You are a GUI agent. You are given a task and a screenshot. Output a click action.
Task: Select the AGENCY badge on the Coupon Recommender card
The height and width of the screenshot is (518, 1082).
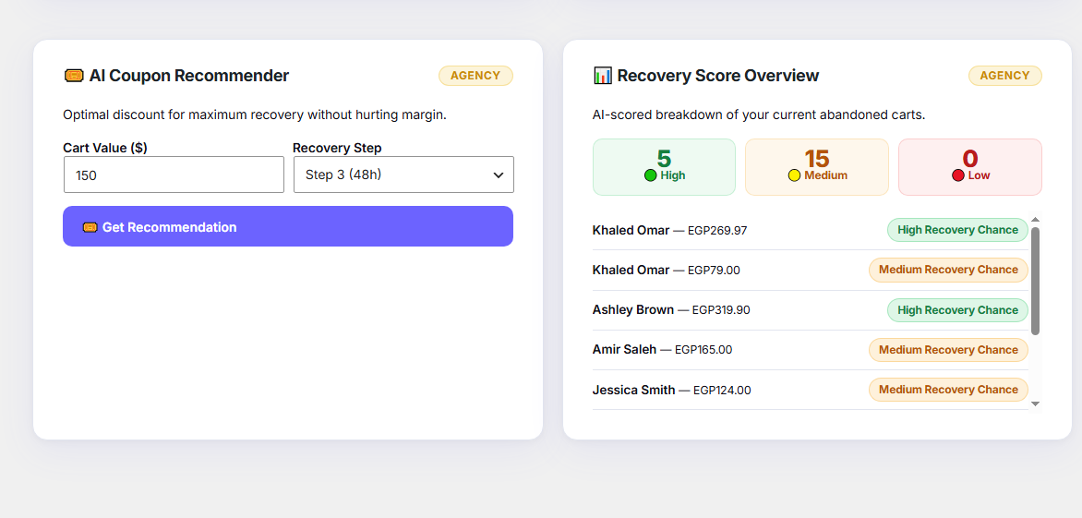[x=475, y=76]
